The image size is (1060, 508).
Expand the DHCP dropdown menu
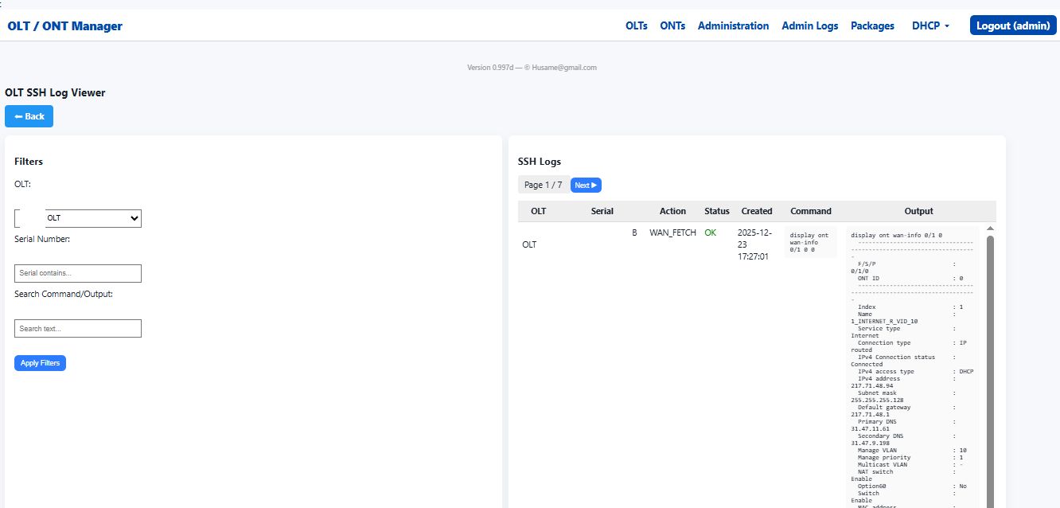(x=930, y=26)
